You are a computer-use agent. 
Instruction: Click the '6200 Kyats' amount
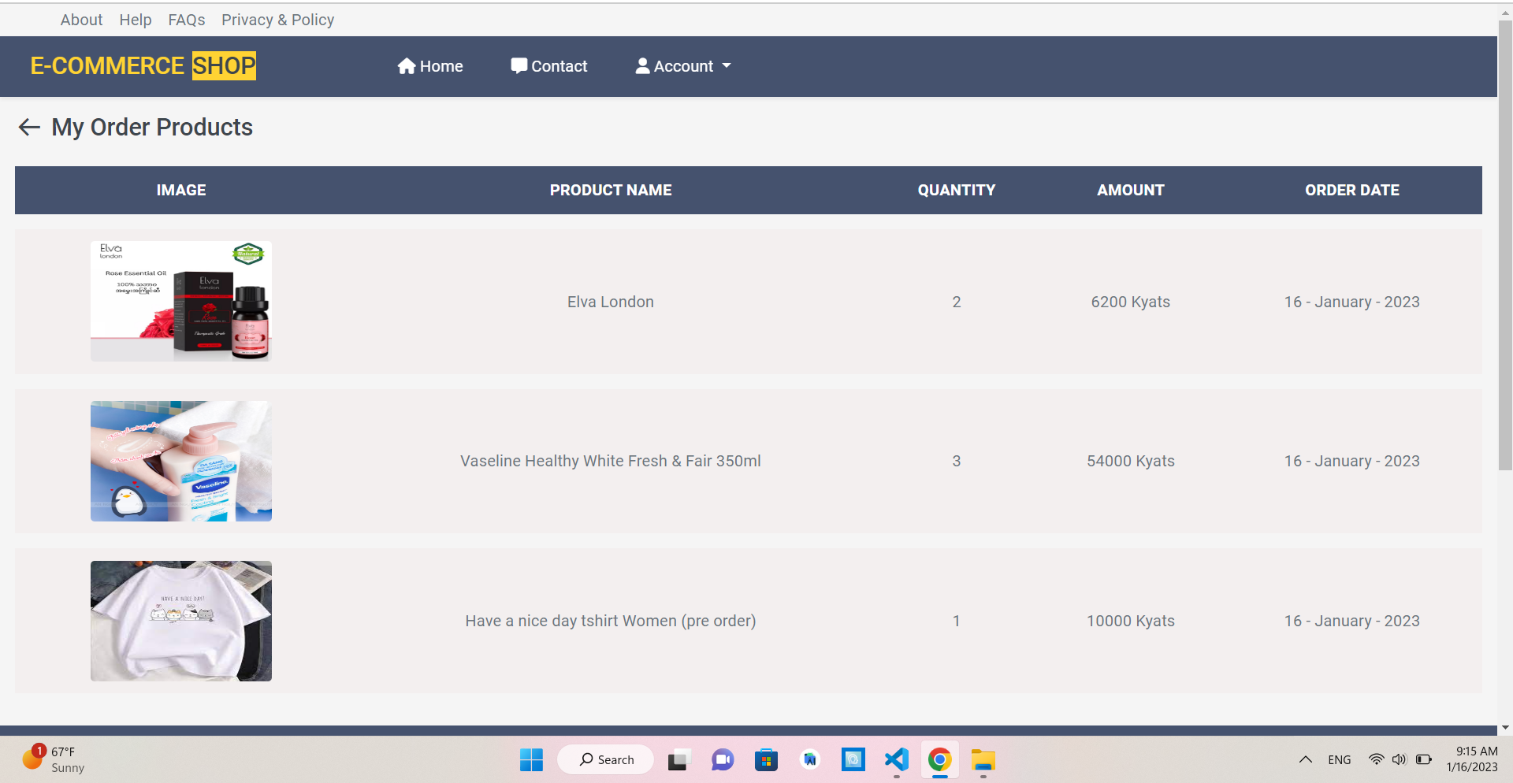coord(1131,302)
